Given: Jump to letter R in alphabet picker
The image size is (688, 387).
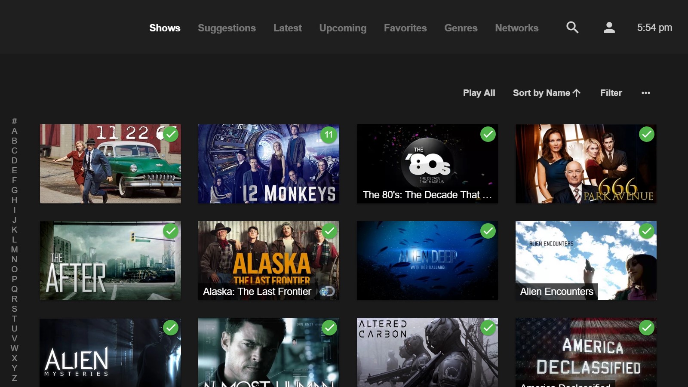Looking at the screenshot, I should (15, 299).
